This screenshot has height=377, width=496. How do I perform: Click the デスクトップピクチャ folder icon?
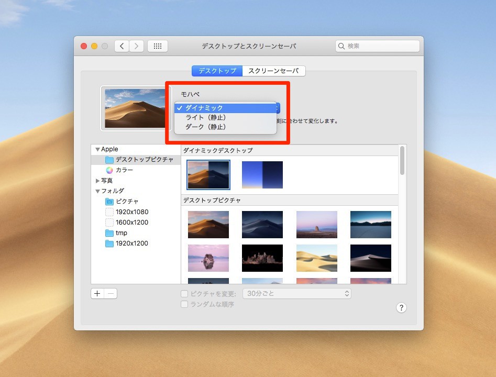pyautogui.click(x=109, y=160)
